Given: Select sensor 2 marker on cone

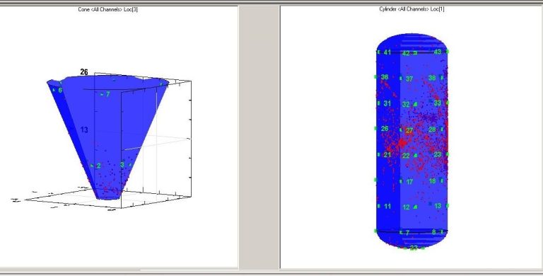Looking at the screenshot, I should (x=96, y=166).
